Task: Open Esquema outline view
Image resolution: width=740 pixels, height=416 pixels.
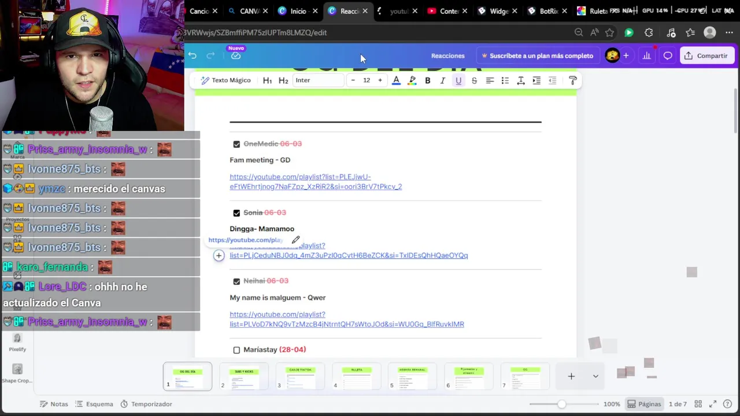Action: (94, 404)
